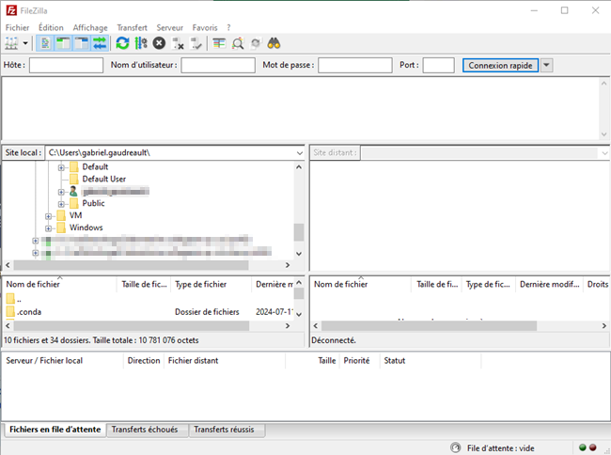Image resolution: width=611 pixels, height=455 pixels.
Task: Sort local files by Taille de fic... column
Action: point(144,284)
